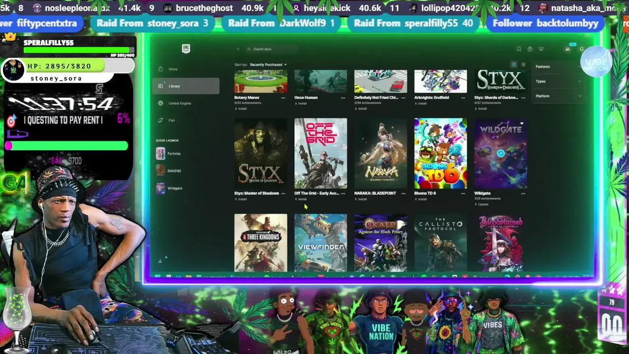This screenshot has height=354, width=629.
Task: Open the Styx: Shards of Darkness thumbnail
Action: 500,81
